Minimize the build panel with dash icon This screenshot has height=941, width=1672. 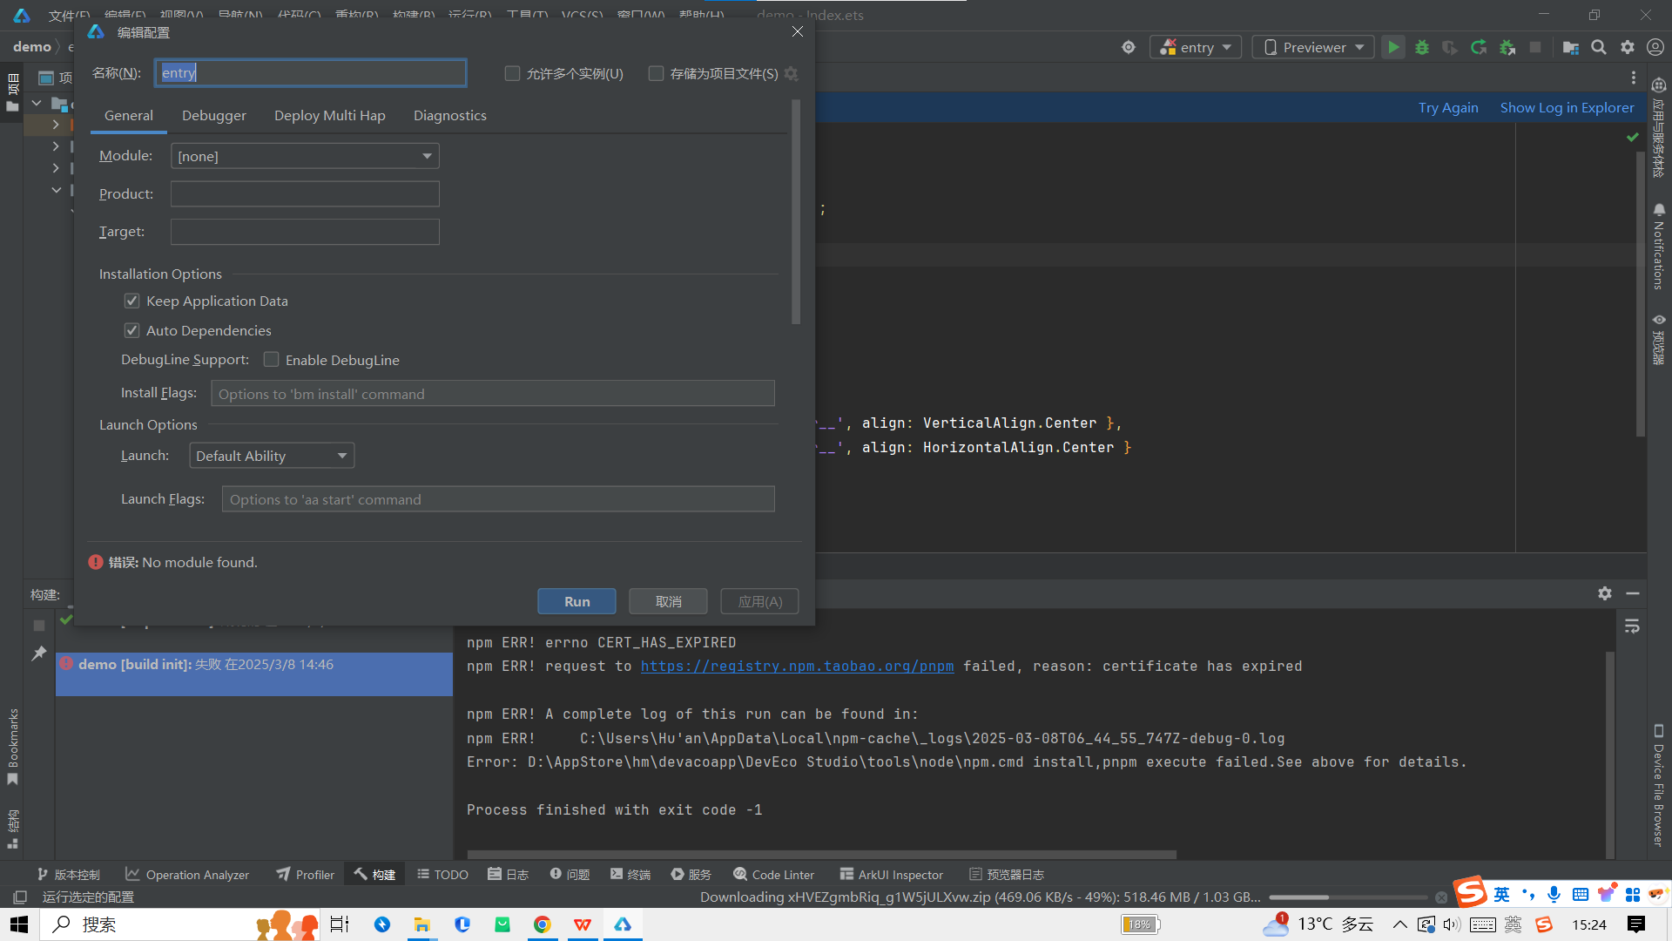tap(1633, 593)
